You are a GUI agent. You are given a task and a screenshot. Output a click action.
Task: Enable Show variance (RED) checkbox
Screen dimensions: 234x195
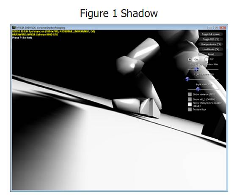click(190, 95)
